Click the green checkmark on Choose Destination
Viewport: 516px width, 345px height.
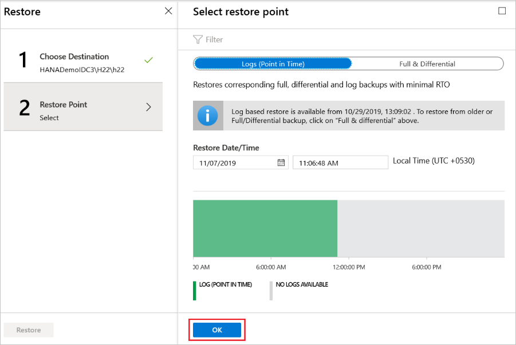pos(148,59)
